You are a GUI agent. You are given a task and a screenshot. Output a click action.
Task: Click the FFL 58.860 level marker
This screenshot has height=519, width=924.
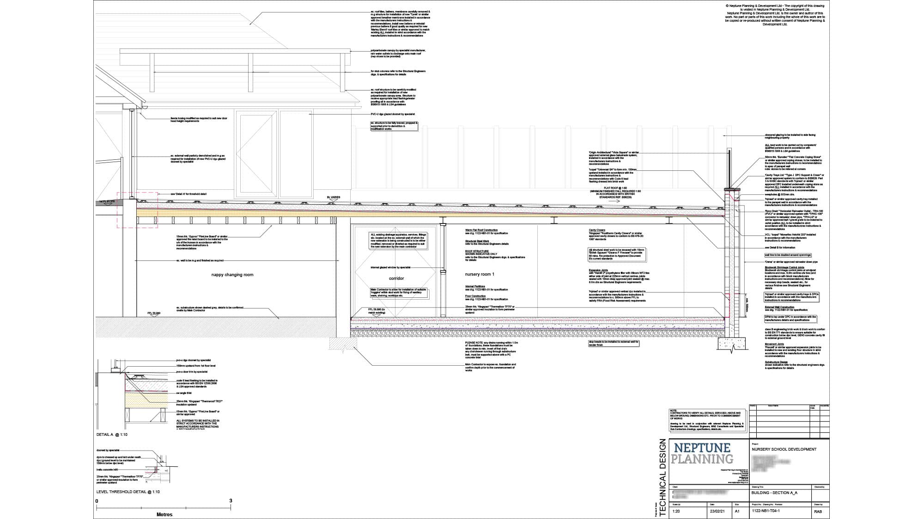coord(154,314)
